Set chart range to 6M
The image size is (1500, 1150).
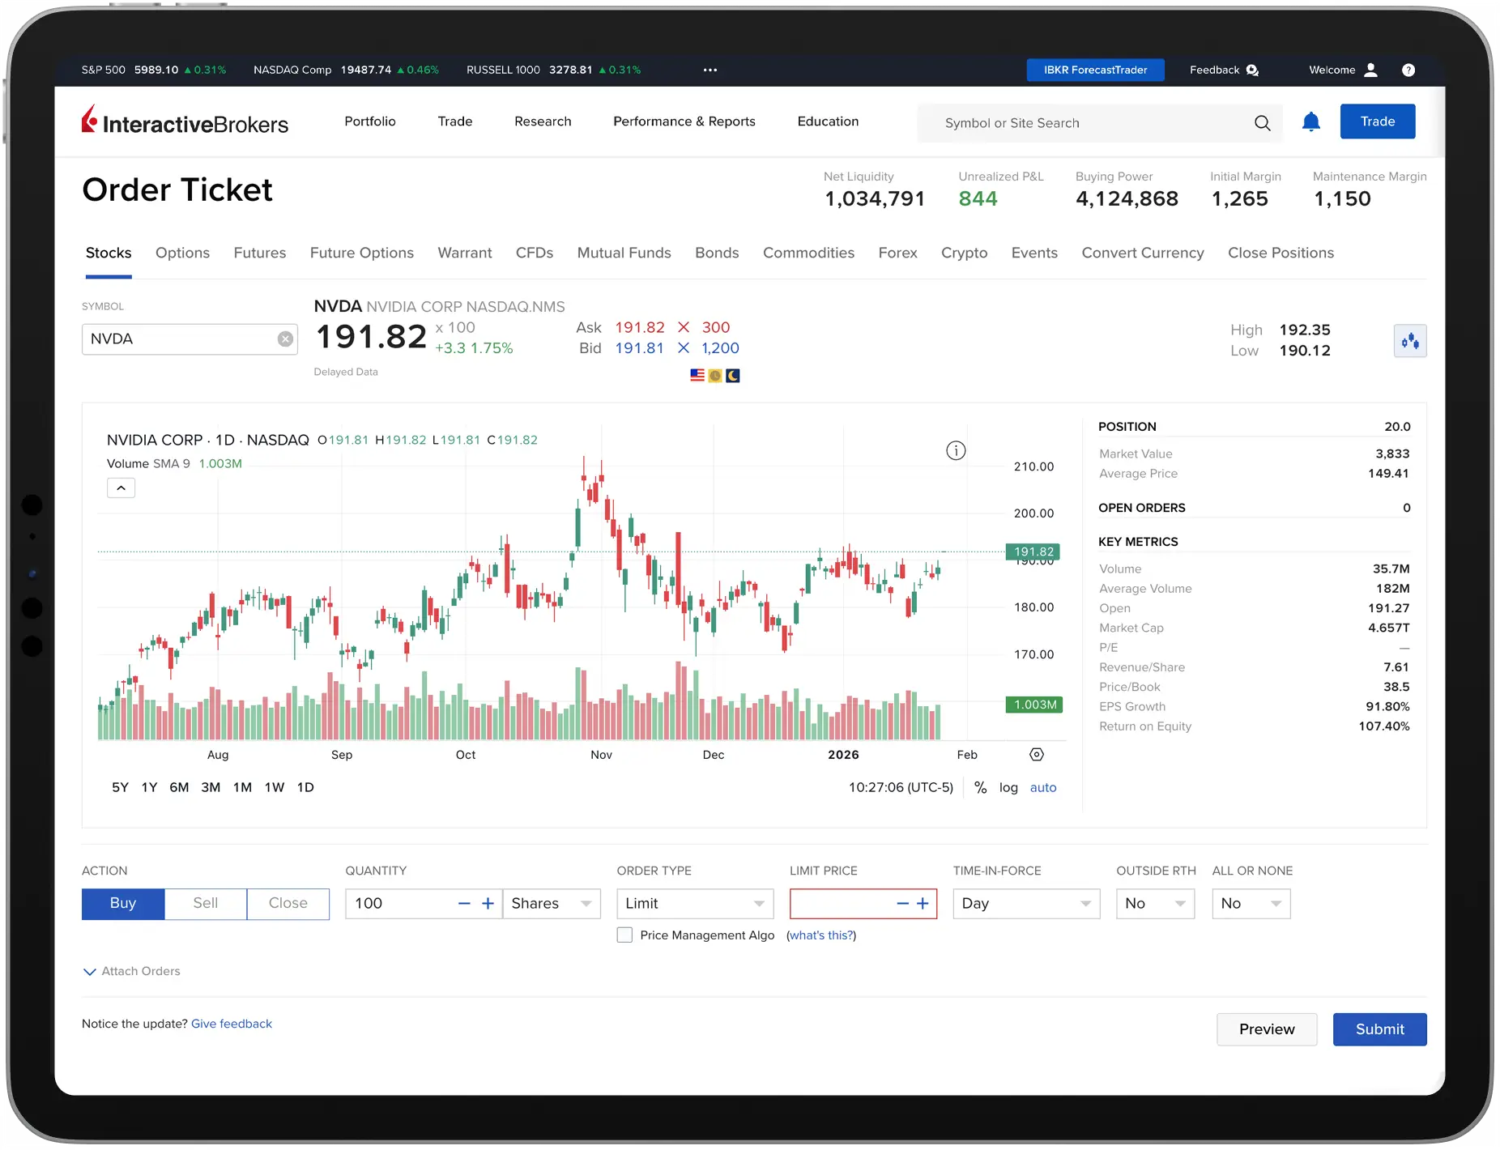179,788
